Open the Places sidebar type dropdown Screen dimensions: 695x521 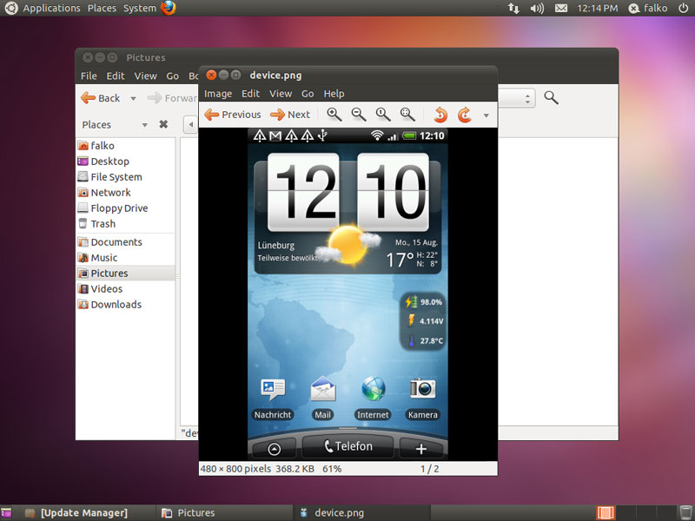click(145, 125)
